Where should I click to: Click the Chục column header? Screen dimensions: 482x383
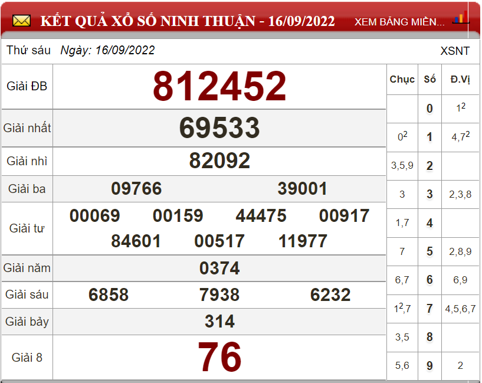coord(402,80)
